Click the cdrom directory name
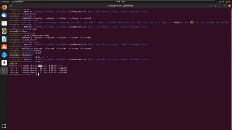The image size is (232, 130). pyautogui.click(x=23, y=22)
